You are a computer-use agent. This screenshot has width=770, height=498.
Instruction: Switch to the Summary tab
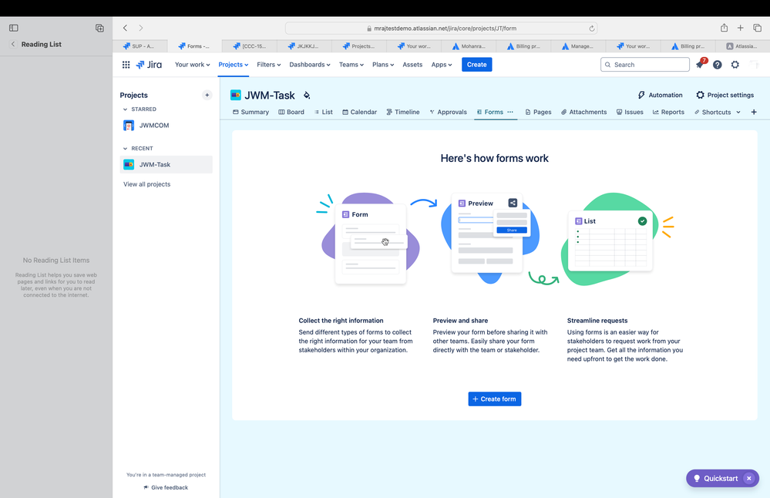tap(251, 112)
